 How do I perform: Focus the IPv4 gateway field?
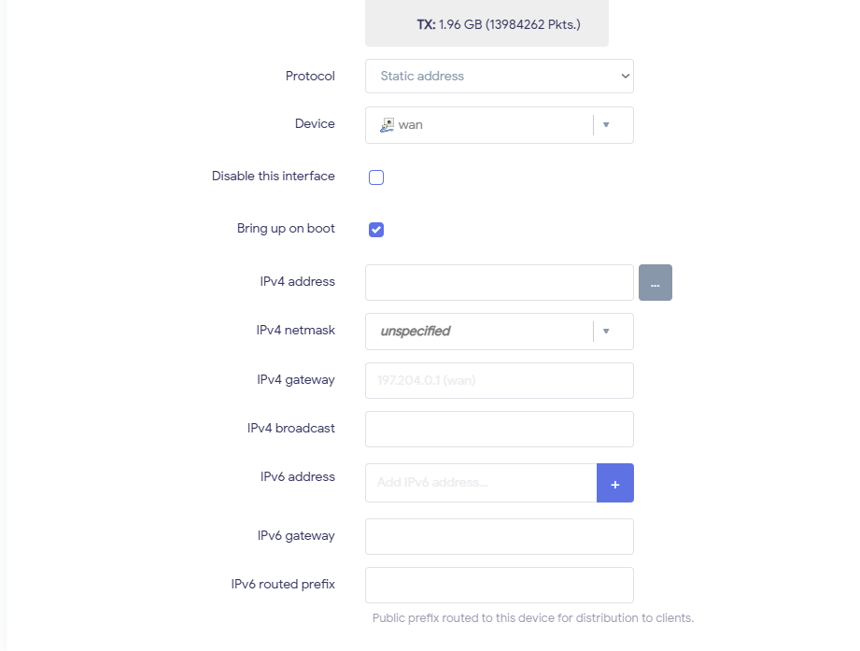click(x=499, y=381)
